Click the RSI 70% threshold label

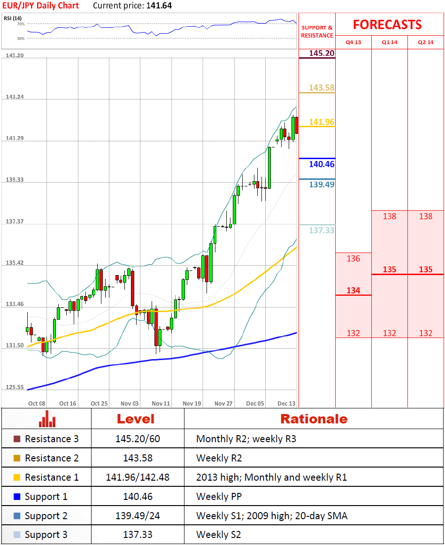(21, 24)
